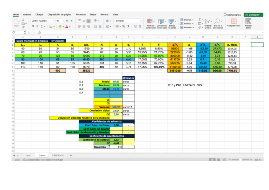Toggle bold formatting (N button)
269x190 pixels.
[33, 26]
